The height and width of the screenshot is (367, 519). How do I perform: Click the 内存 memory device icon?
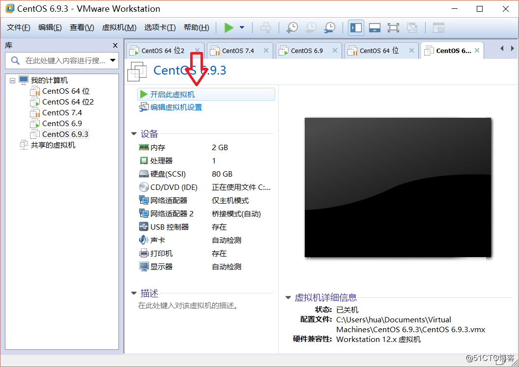[x=144, y=147]
